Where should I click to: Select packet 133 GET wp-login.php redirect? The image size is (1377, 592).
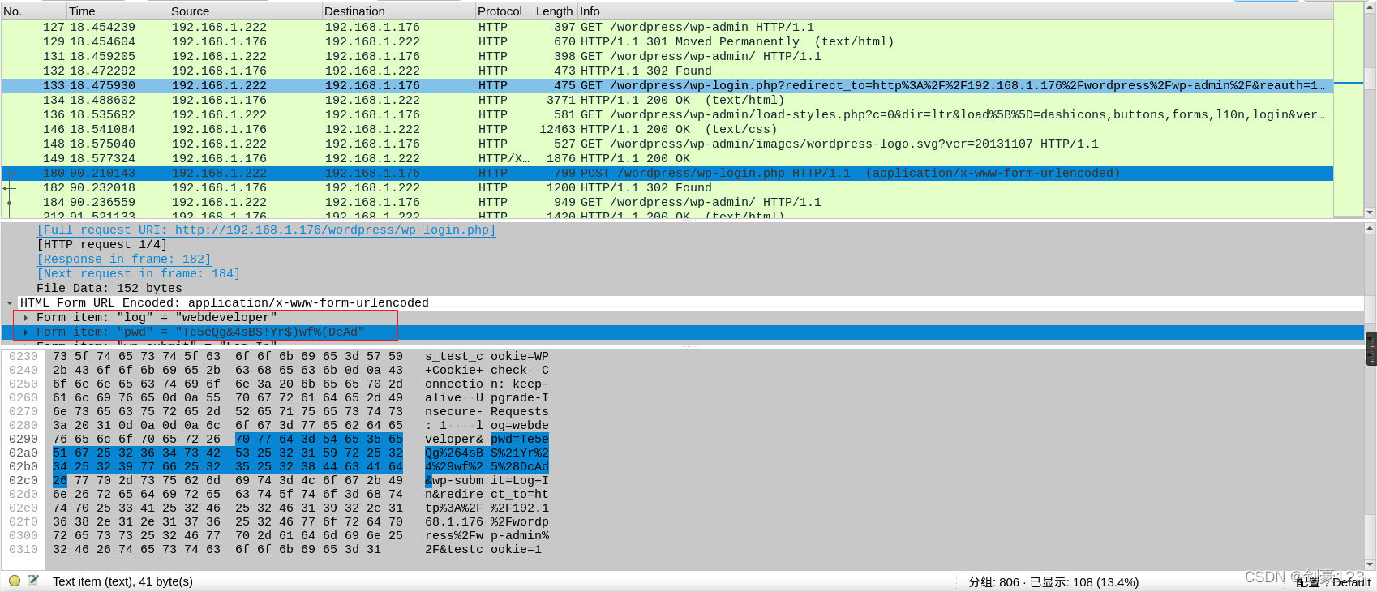pos(667,86)
